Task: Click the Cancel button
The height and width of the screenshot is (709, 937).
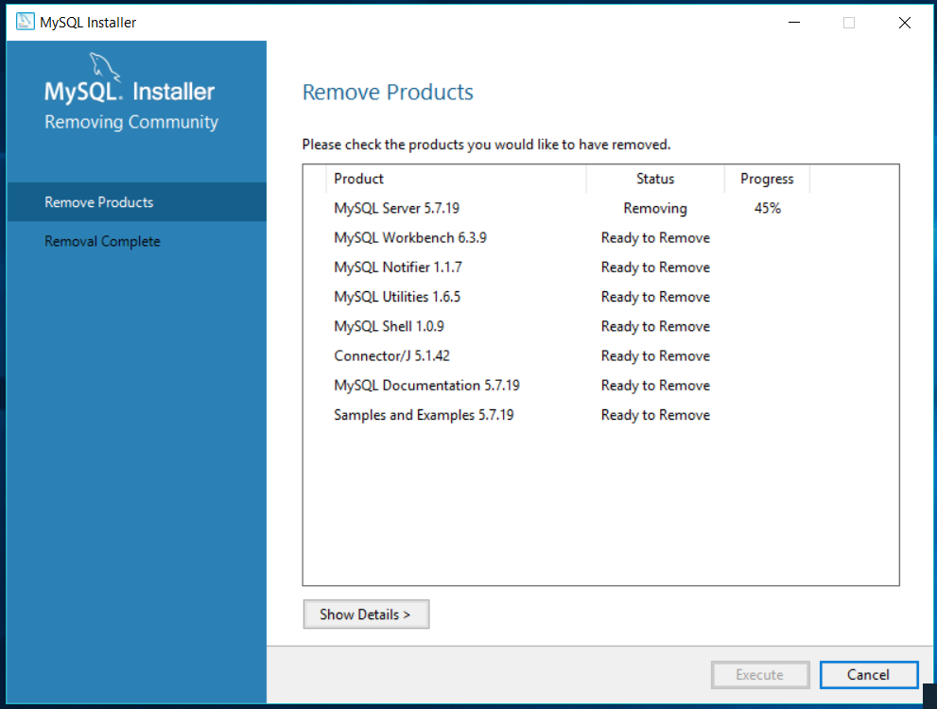Action: tap(868, 674)
